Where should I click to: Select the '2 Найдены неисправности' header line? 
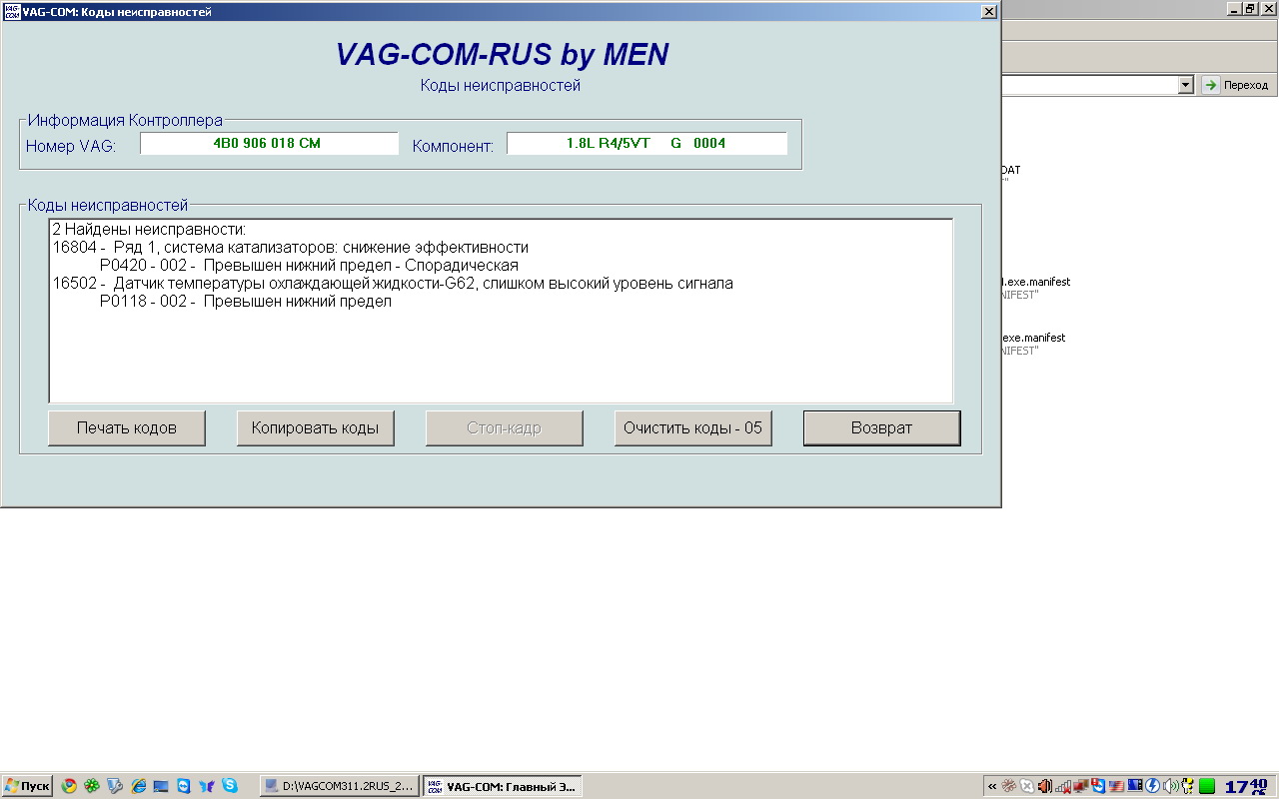coord(149,230)
